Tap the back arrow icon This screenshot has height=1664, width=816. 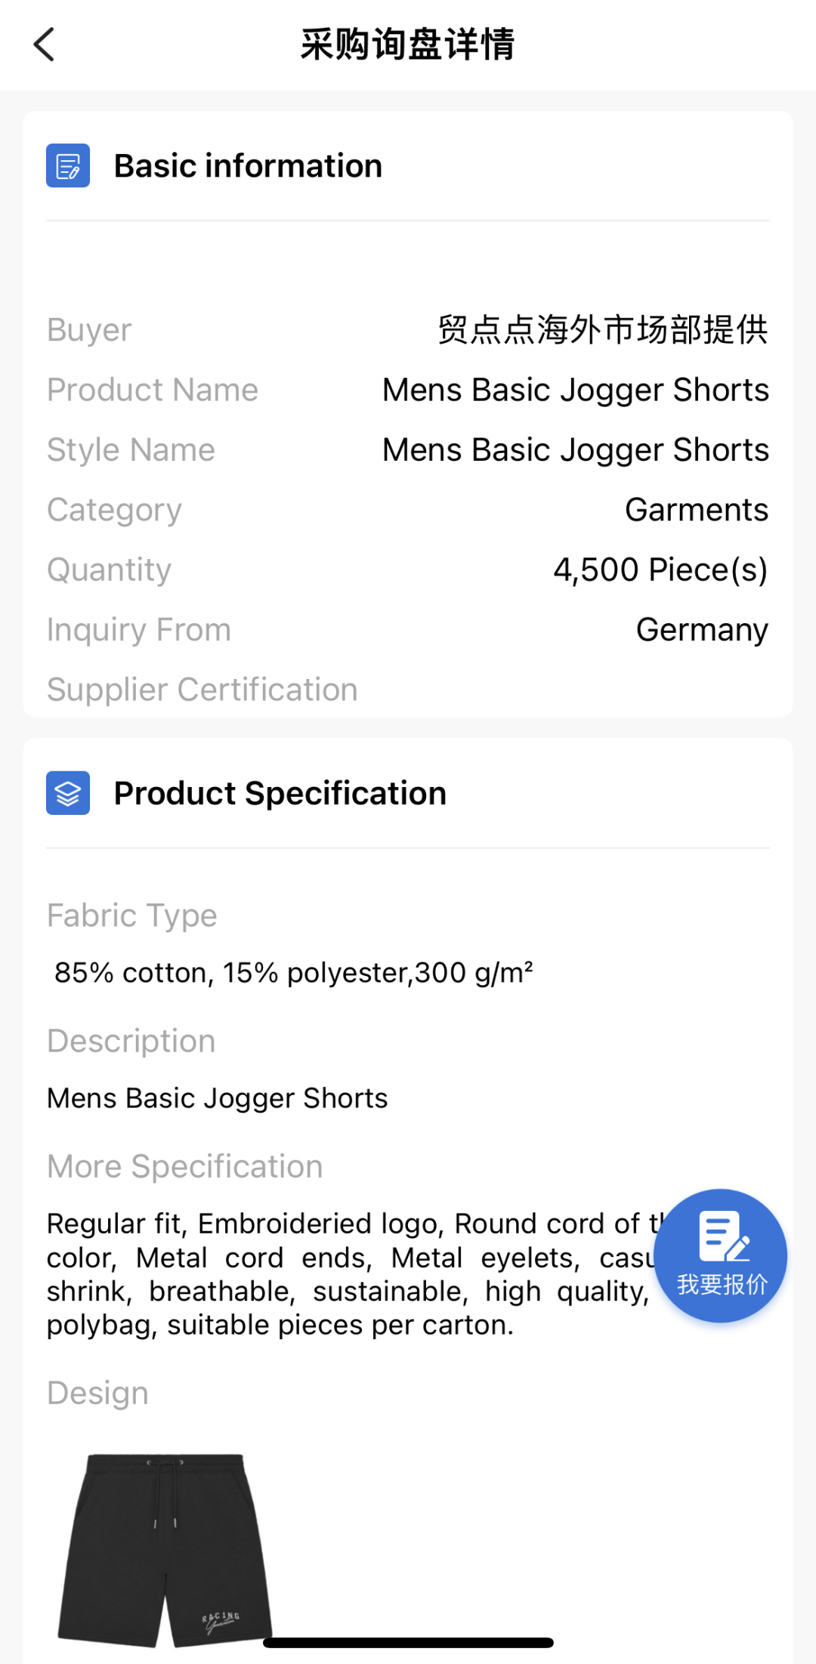click(45, 45)
